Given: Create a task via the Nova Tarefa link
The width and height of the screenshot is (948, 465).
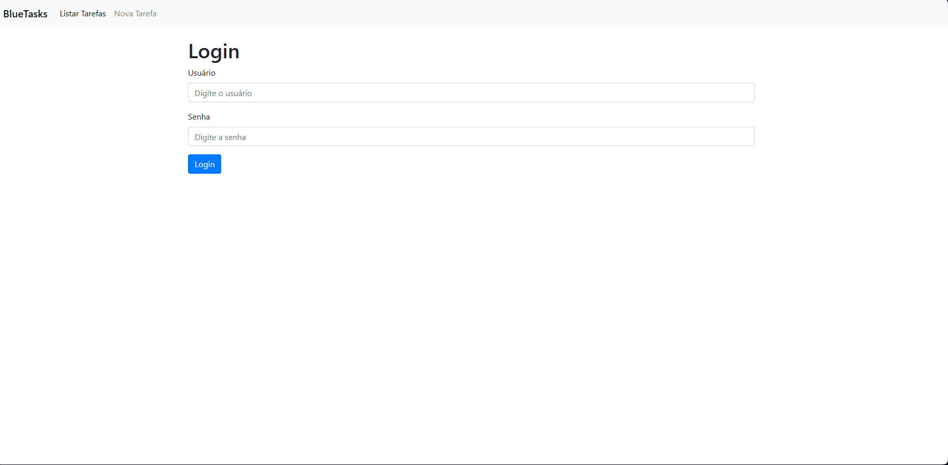Looking at the screenshot, I should pyautogui.click(x=135, y=14).
